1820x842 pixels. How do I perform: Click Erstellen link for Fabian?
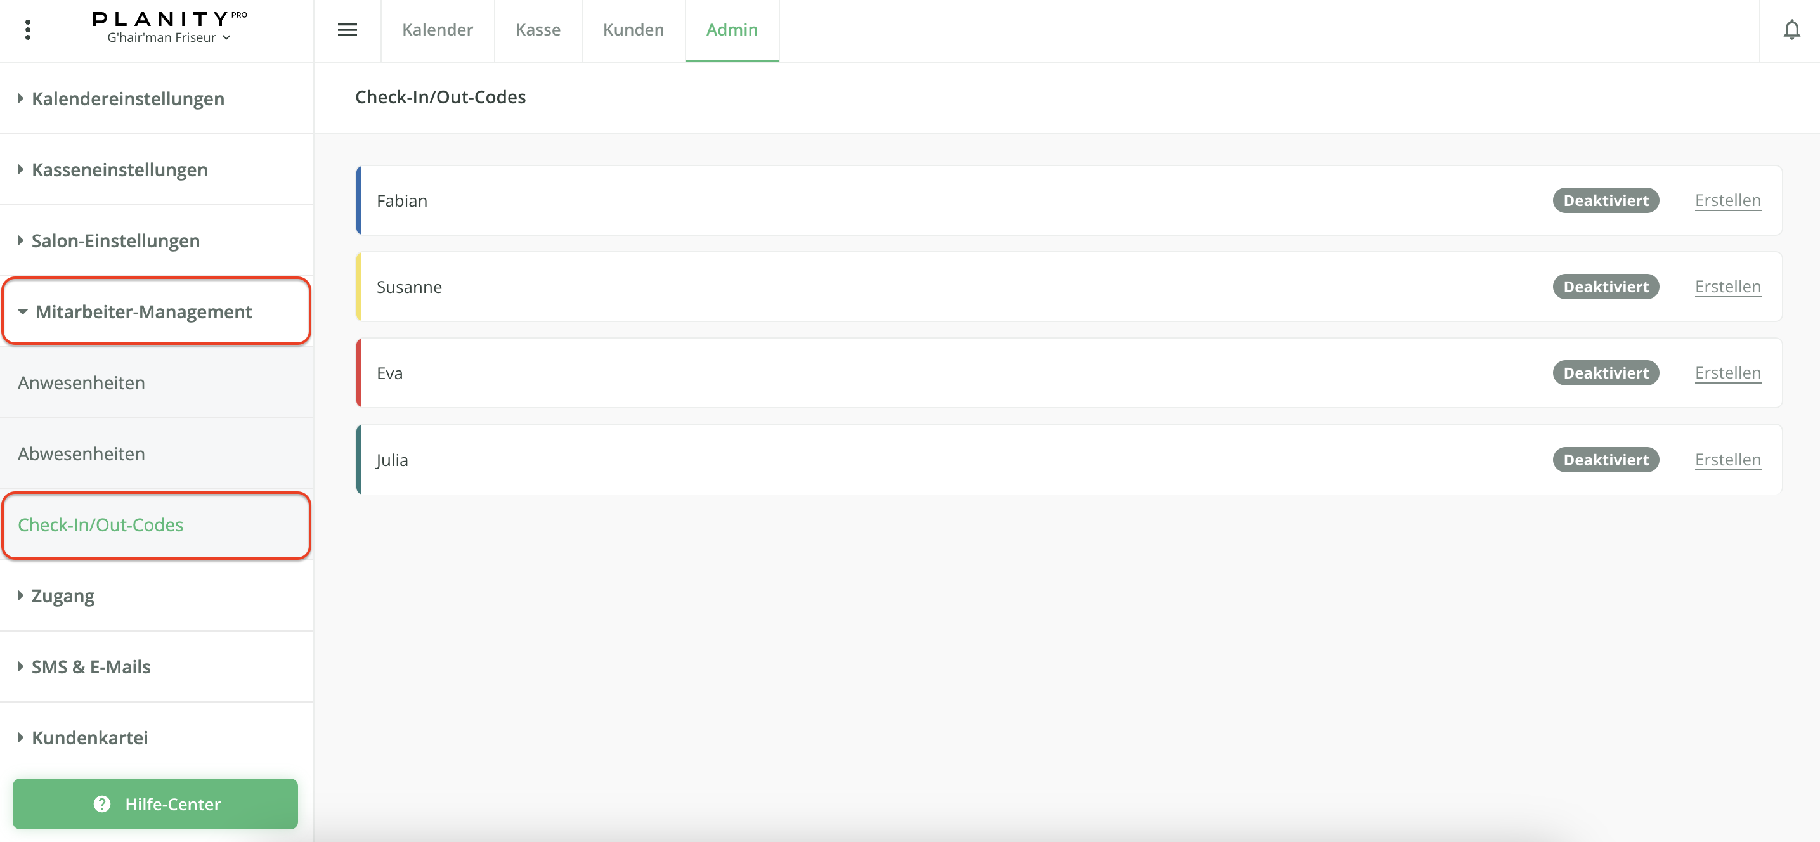tap(1727, 200)
